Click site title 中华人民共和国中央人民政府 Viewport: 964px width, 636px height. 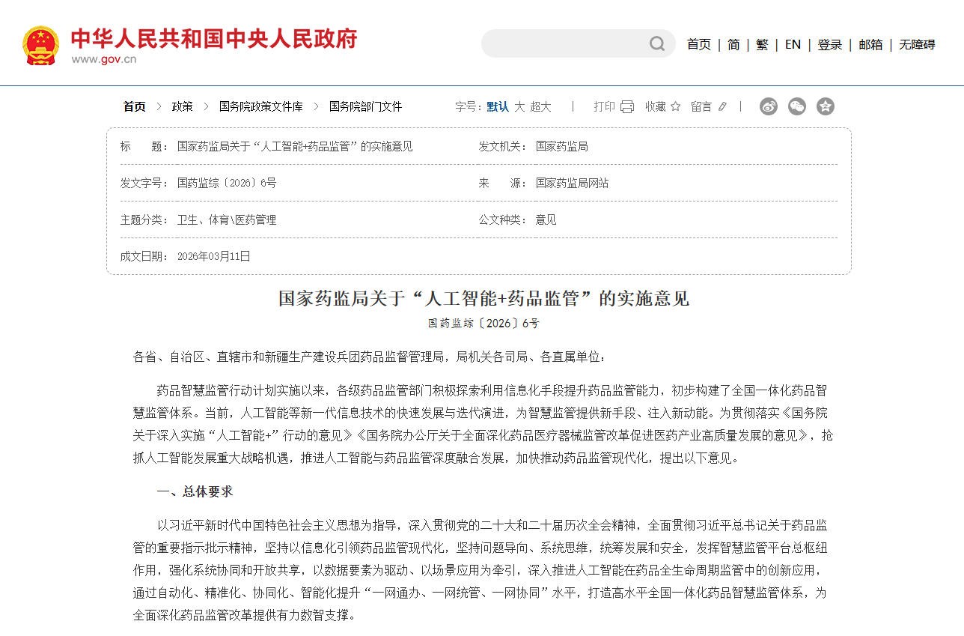coord(214,37)
